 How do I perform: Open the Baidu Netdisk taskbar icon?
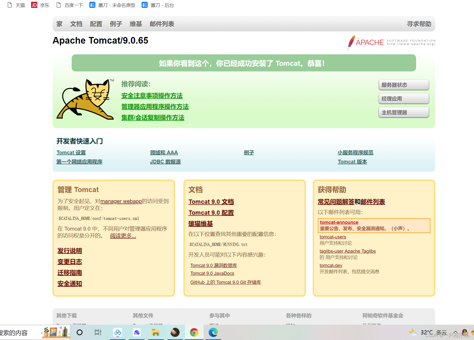(x=118, y=332)
